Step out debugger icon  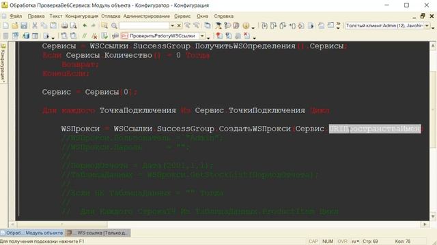(282, 26)
